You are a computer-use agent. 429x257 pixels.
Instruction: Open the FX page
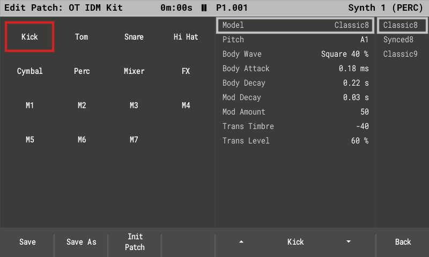click(186, 71)
